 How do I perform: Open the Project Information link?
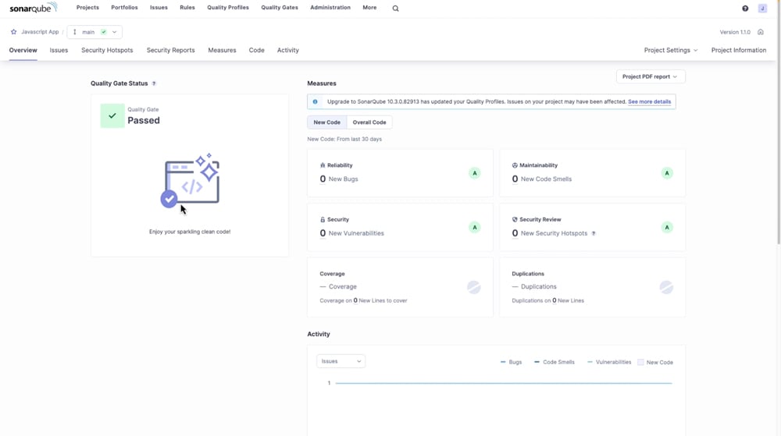738,50
